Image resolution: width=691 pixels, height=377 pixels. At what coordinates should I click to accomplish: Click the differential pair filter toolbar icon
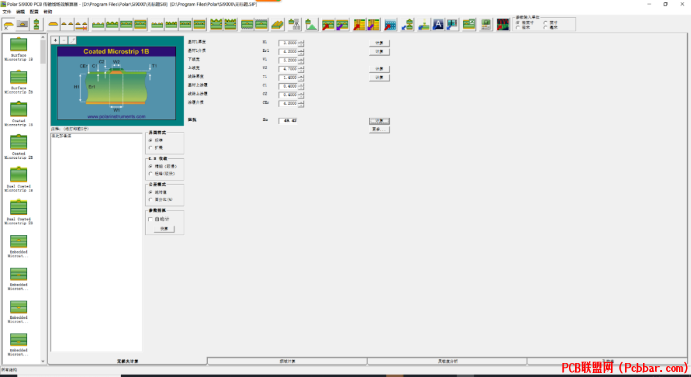click(x=67, y=25)
